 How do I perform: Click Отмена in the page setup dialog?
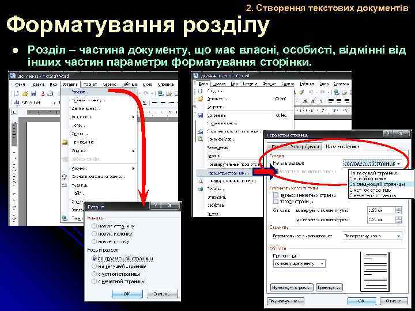[394, 301]
